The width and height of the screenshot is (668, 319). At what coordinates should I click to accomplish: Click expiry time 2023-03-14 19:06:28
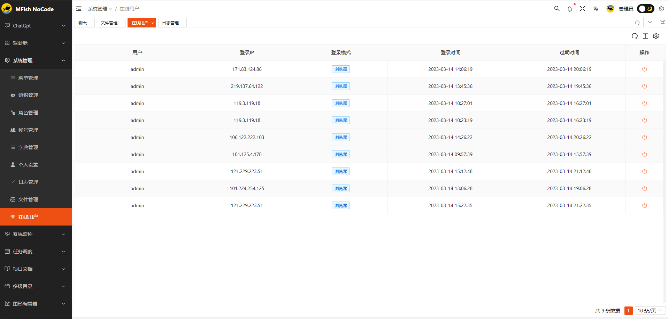pos(569,188)
